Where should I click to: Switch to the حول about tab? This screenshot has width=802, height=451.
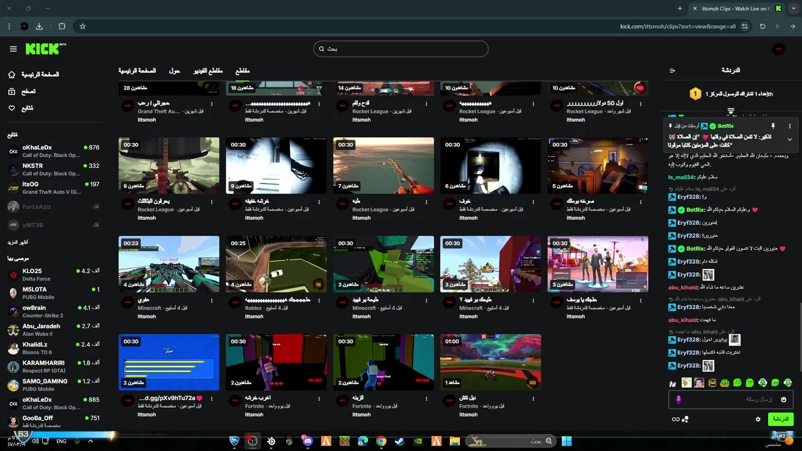pyautogui.click(x=174, y=71)
